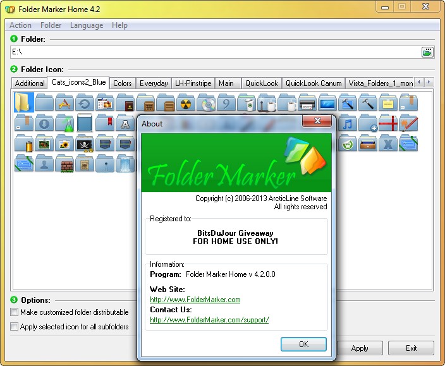Select the folder icon with dark red book

click(x=125, y=102)
